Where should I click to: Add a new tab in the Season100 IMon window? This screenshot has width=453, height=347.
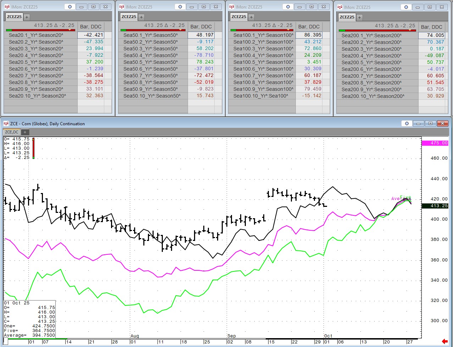251,17
